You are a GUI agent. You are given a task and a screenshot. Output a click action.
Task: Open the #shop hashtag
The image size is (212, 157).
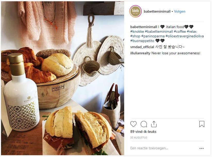pos(135,36)
